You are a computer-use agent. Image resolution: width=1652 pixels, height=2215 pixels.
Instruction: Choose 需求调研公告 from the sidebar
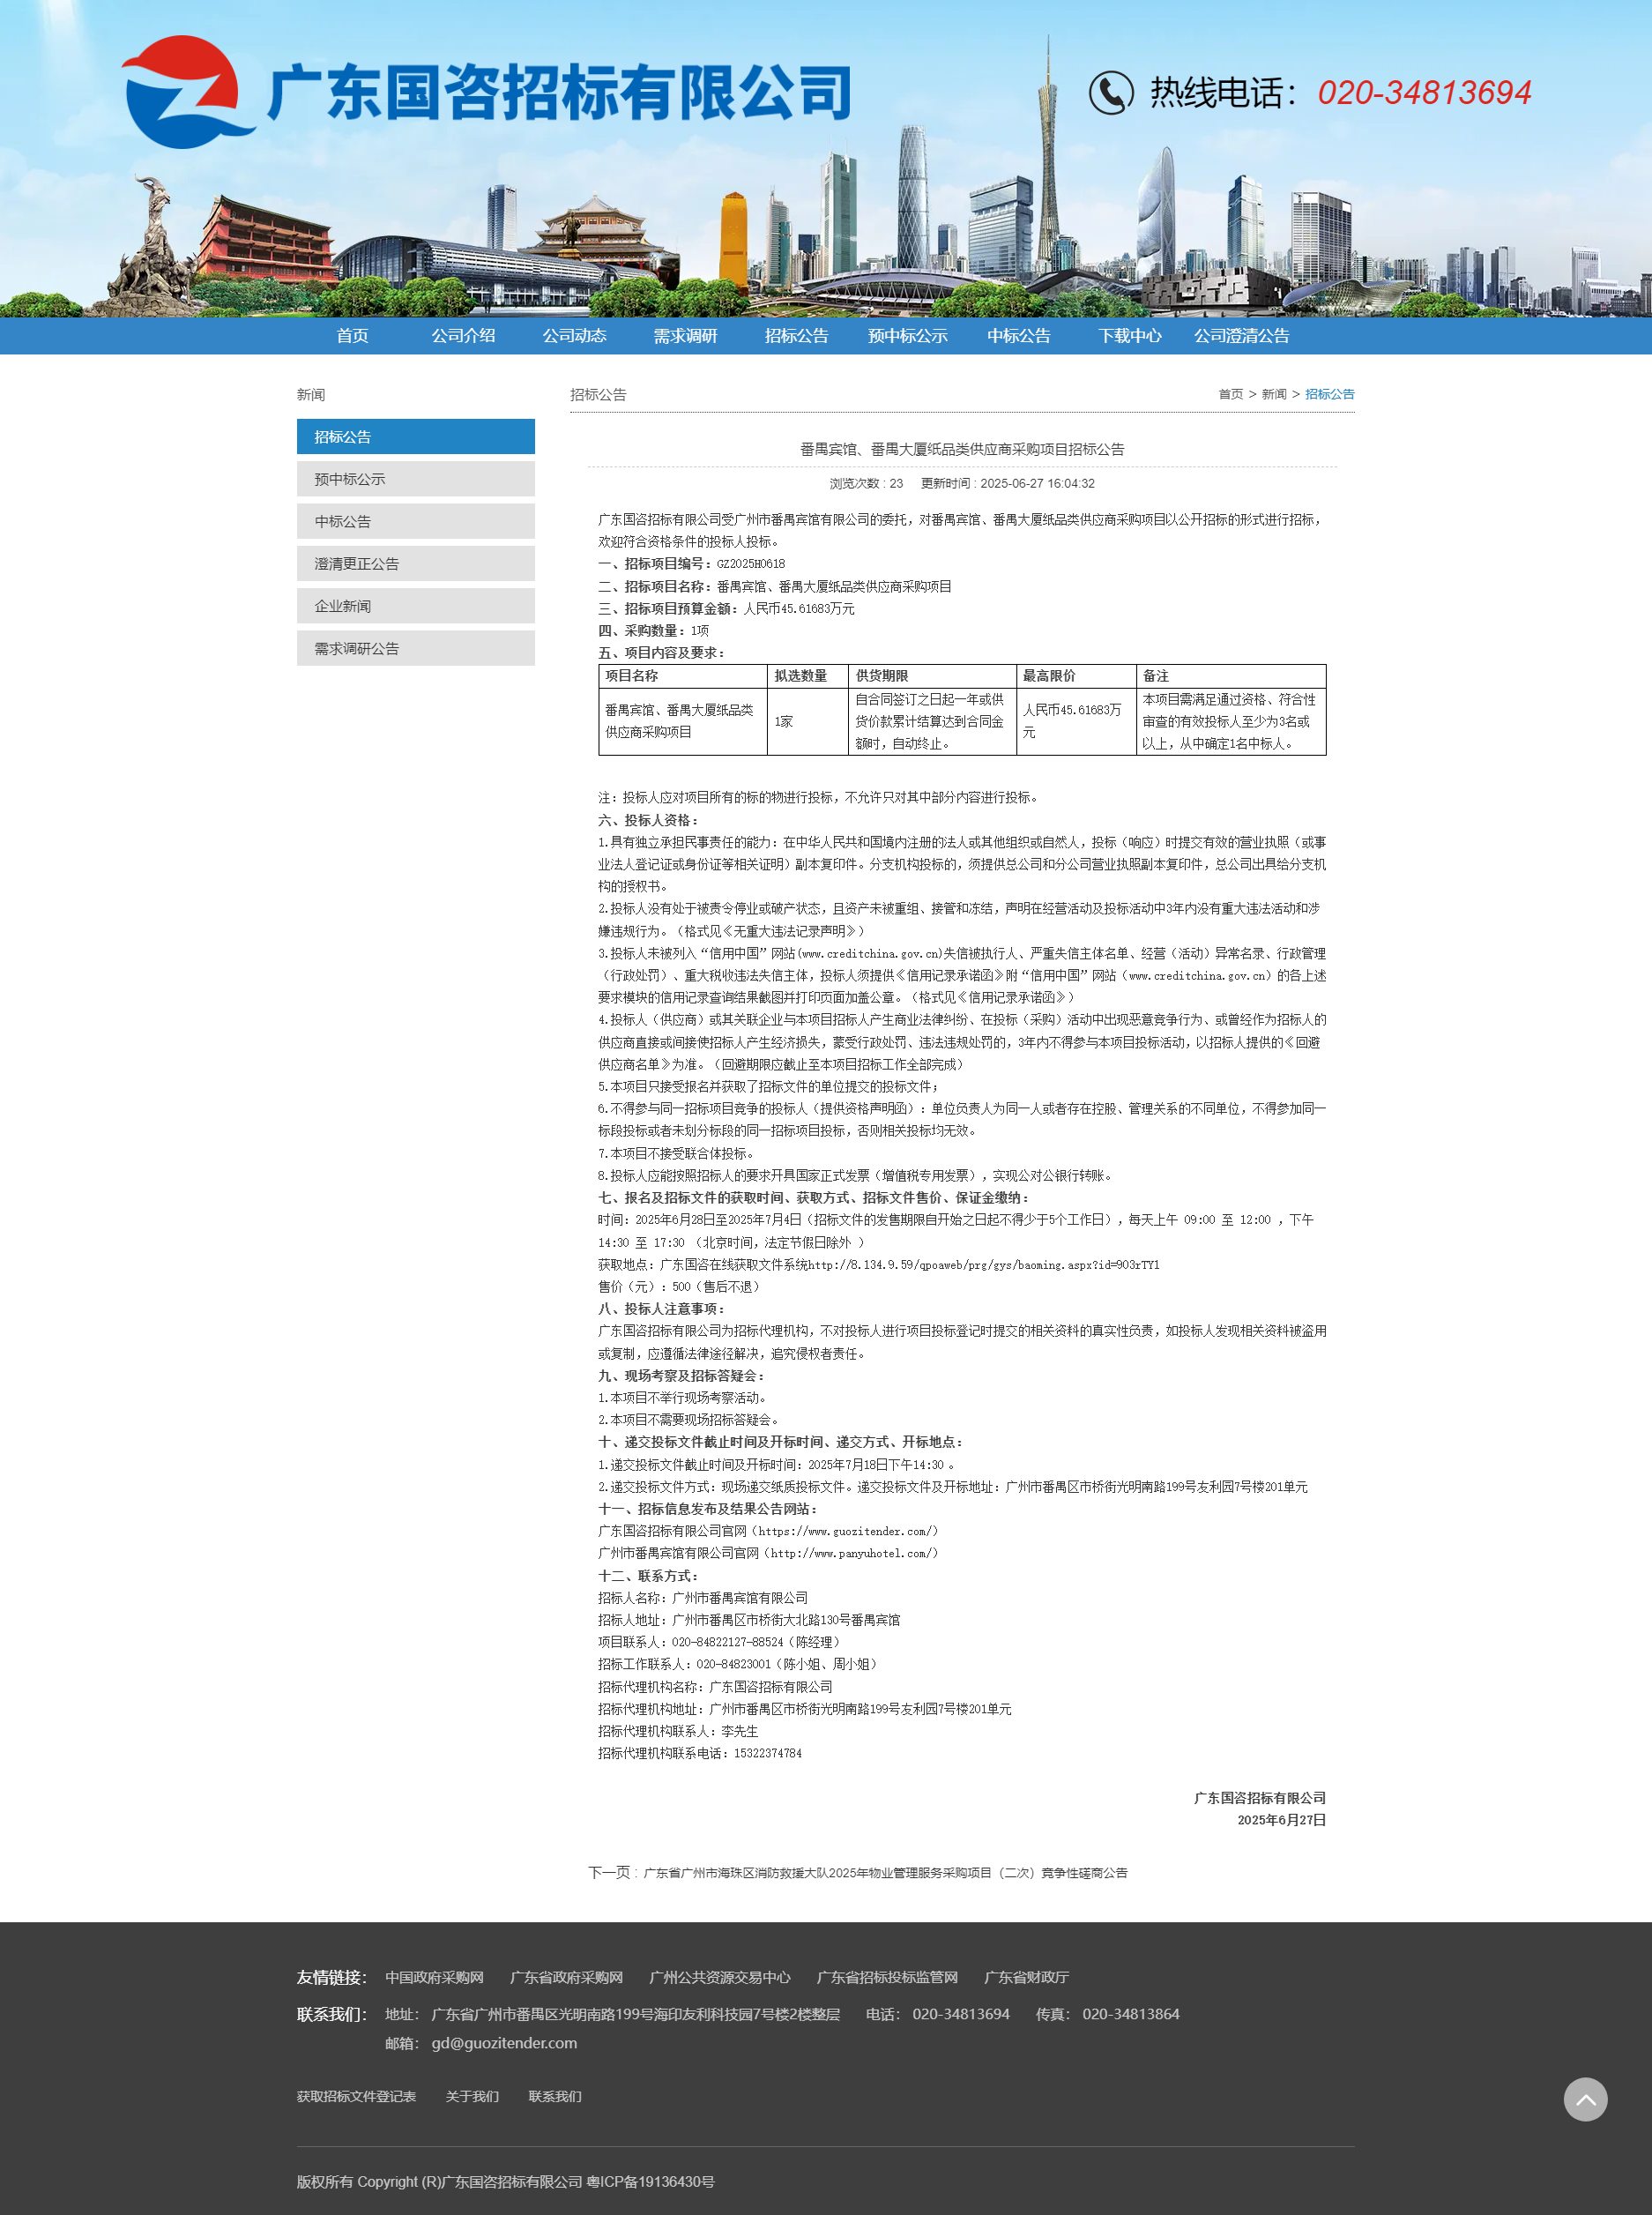pyautogui.click(x=415, y=648)
